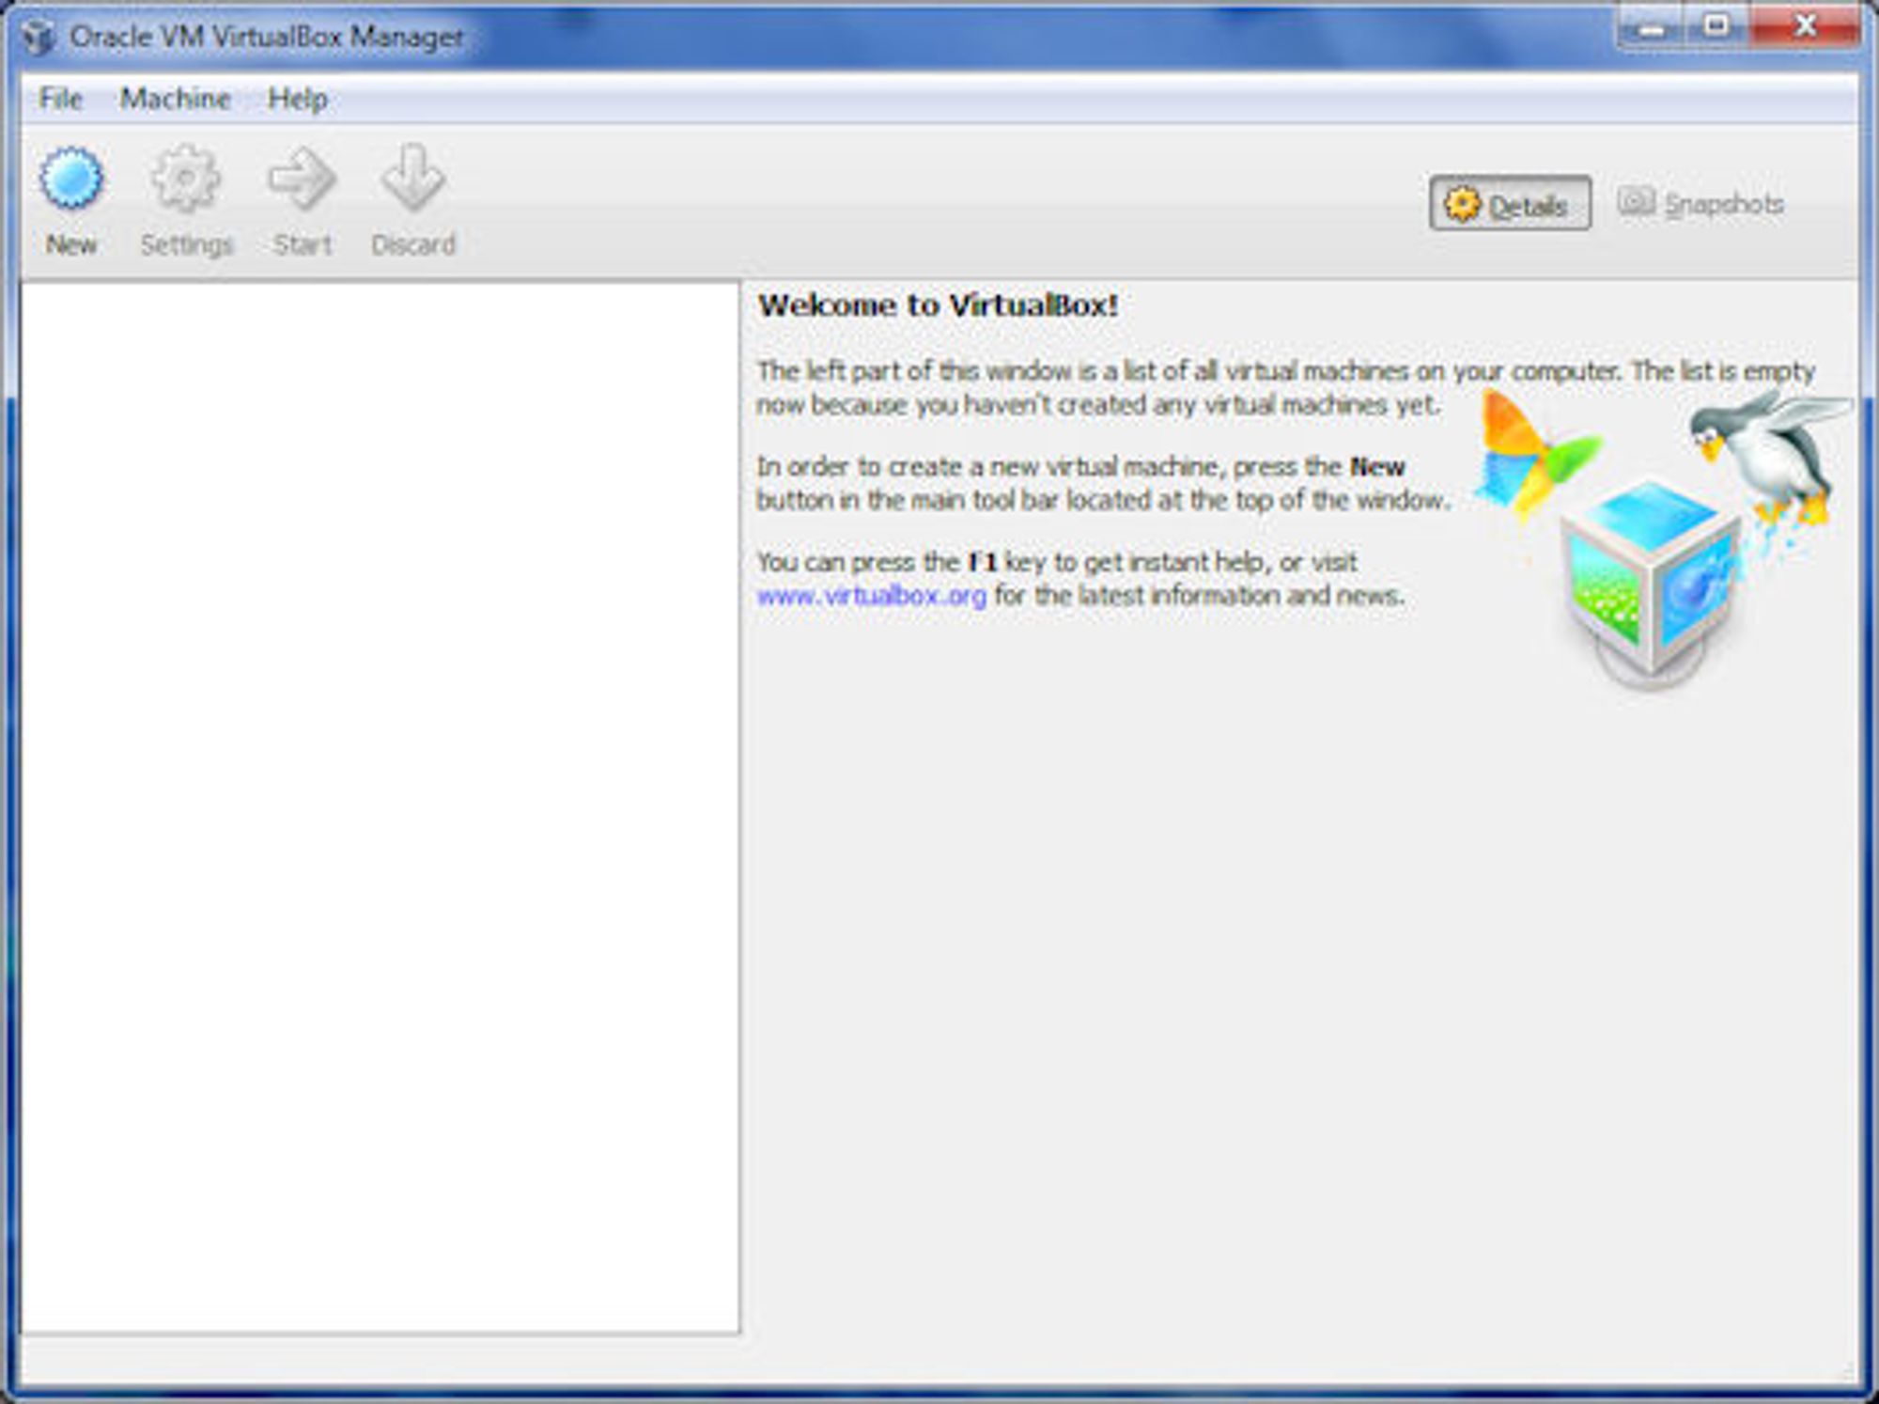Screen dimensions: 1879x1404
Task: Select the Details view button
Action: (1510, 203)
